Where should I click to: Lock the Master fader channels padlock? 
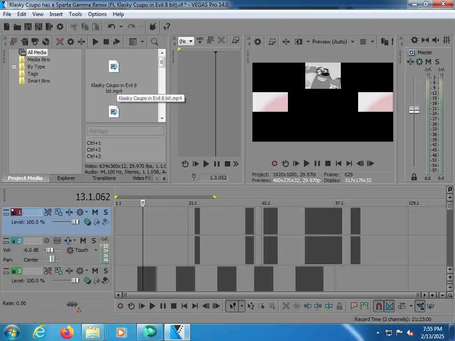pos(414,177)
